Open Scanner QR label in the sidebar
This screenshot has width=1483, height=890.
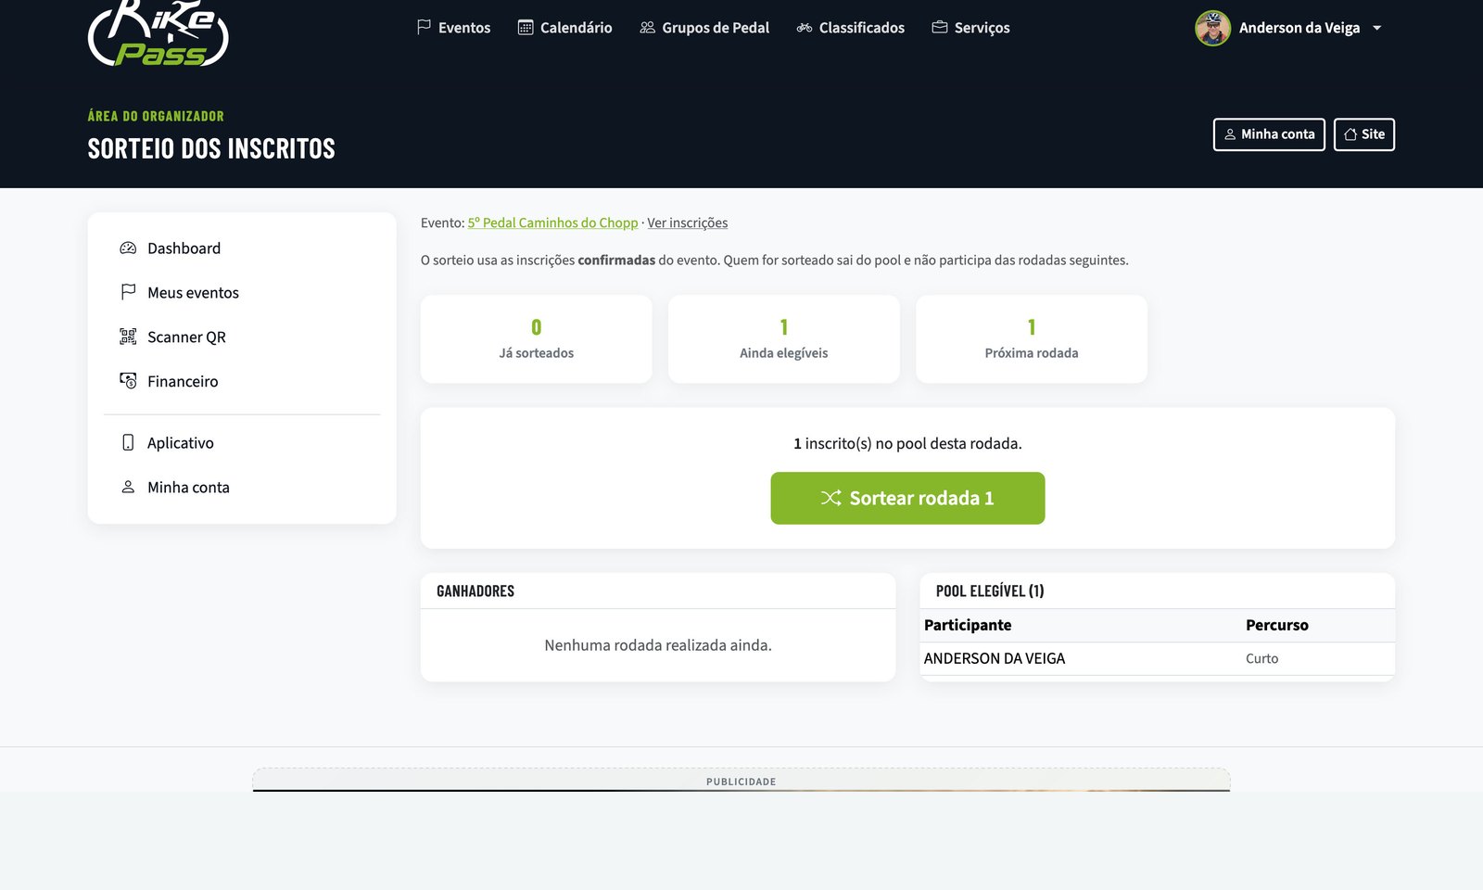tap(186, 337)
